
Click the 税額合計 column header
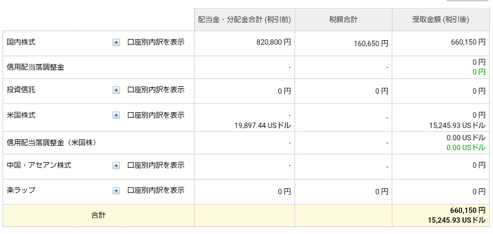[343, 20]
